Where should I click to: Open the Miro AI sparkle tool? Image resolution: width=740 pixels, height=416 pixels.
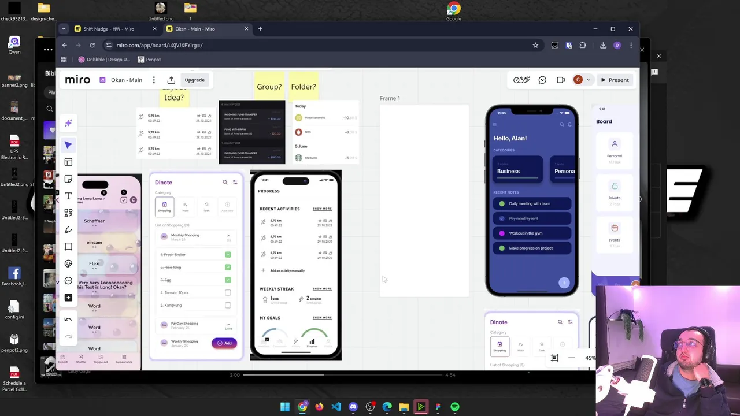[x=68, y=123]
